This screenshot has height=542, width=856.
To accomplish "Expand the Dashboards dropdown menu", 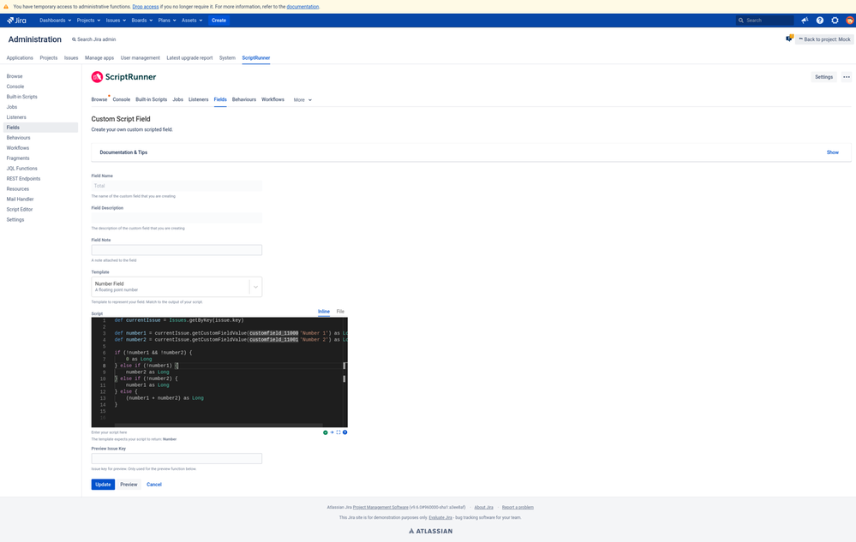I will [55, 21].
